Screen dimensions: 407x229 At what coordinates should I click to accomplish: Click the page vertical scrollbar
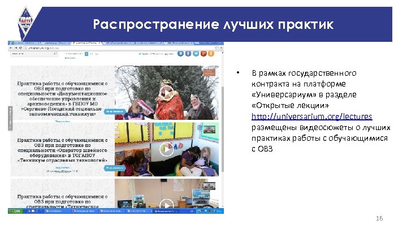tap(223, 128)
